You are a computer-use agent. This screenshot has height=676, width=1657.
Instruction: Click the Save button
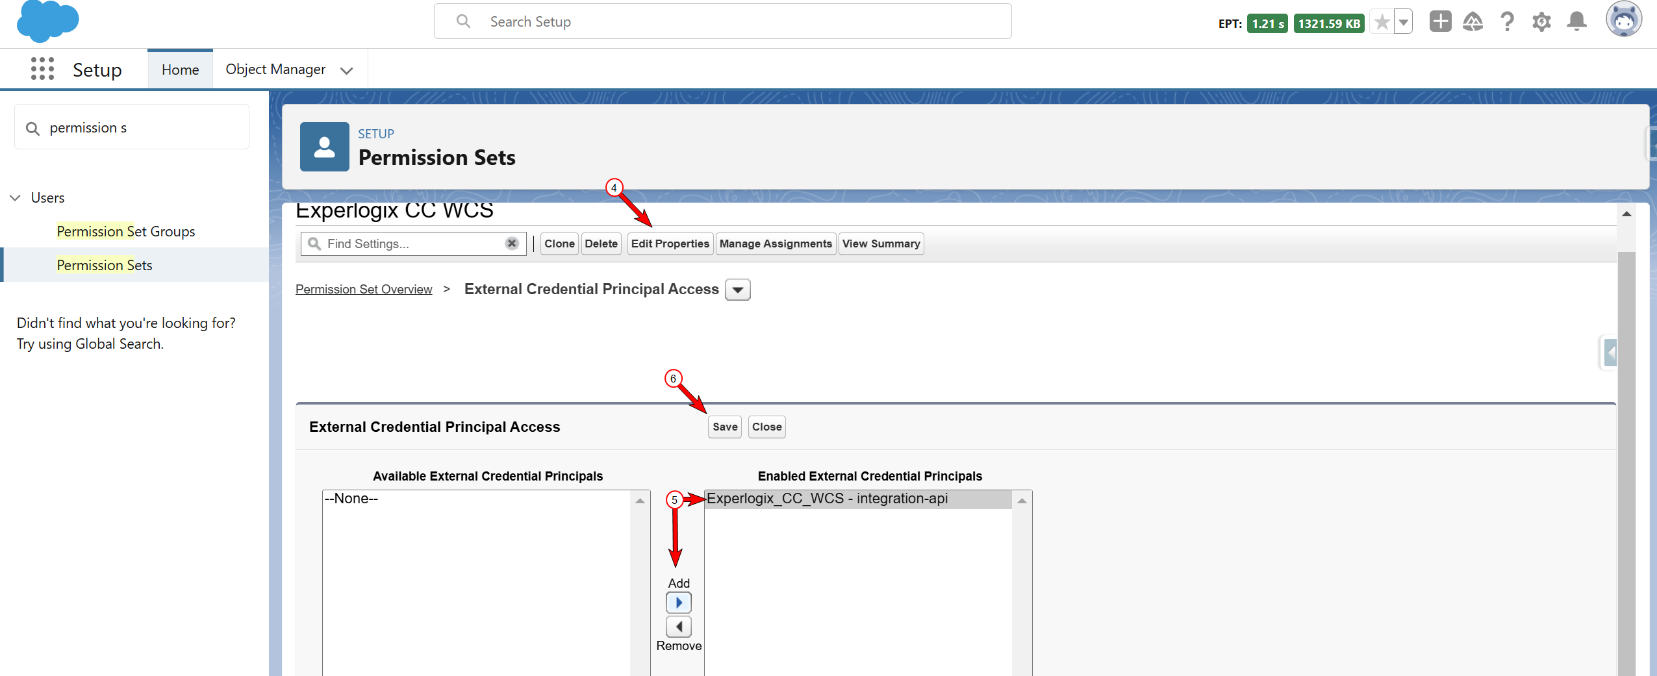(725, 427)
